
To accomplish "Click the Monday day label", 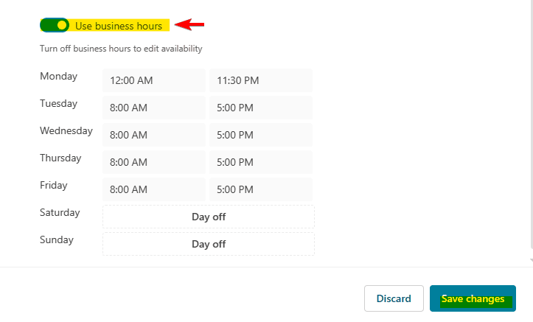I will [x=58, y=76].
